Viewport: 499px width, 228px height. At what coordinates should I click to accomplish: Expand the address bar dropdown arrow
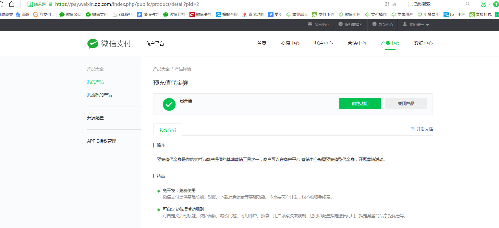(402, 5)
